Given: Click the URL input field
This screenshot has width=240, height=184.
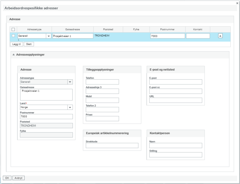Looking at the screenshot, I should tap(175, 100).
